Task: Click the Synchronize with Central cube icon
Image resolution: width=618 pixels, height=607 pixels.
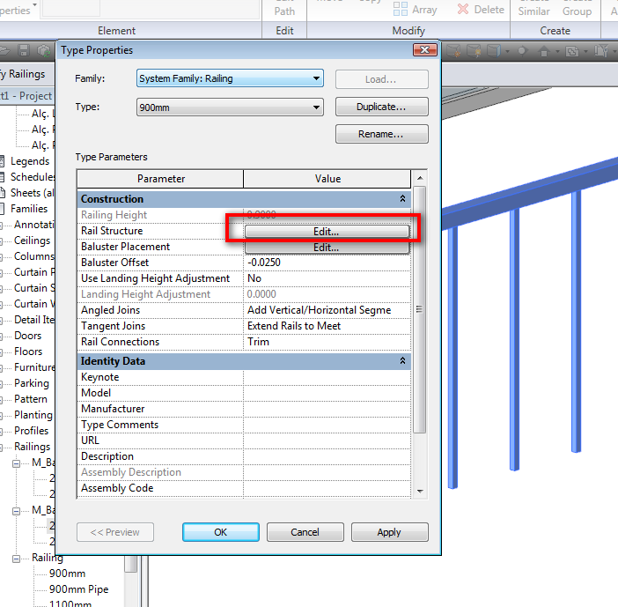Action: pyautogui.click(x=43, y=51)
